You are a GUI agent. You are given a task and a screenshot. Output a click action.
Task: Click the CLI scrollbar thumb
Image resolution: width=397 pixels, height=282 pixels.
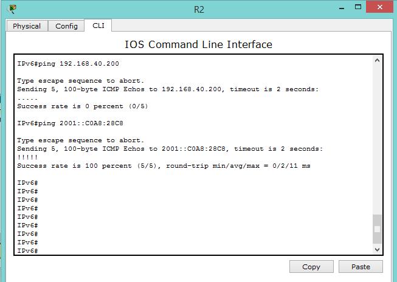point(377,229)
